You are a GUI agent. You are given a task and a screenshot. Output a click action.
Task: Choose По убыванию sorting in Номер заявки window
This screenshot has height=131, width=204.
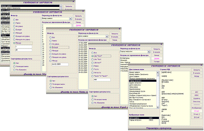[x=14, y=70]
